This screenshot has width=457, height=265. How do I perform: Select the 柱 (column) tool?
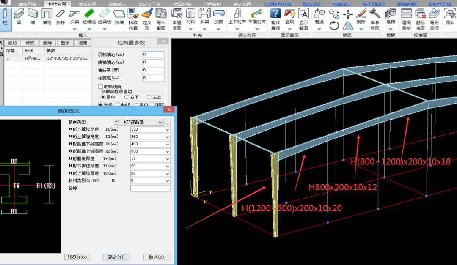tap(5, 19)
